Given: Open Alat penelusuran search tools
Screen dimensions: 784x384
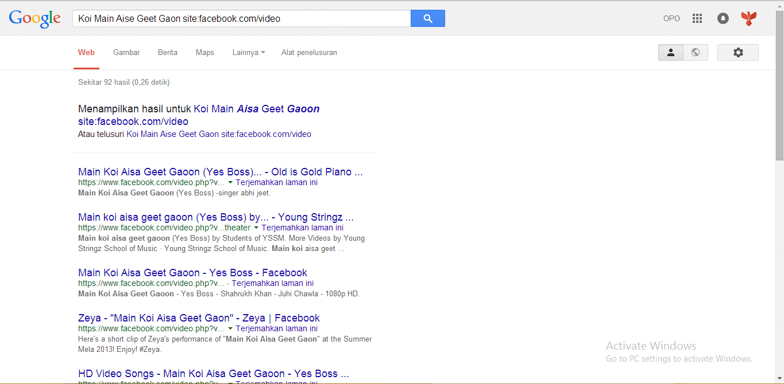Looking at the screenshot, I should (x=309, y=52).
